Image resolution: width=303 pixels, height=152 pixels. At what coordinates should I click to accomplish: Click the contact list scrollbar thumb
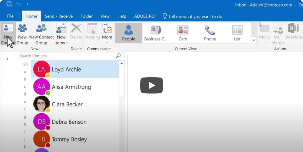click(122, 82)
